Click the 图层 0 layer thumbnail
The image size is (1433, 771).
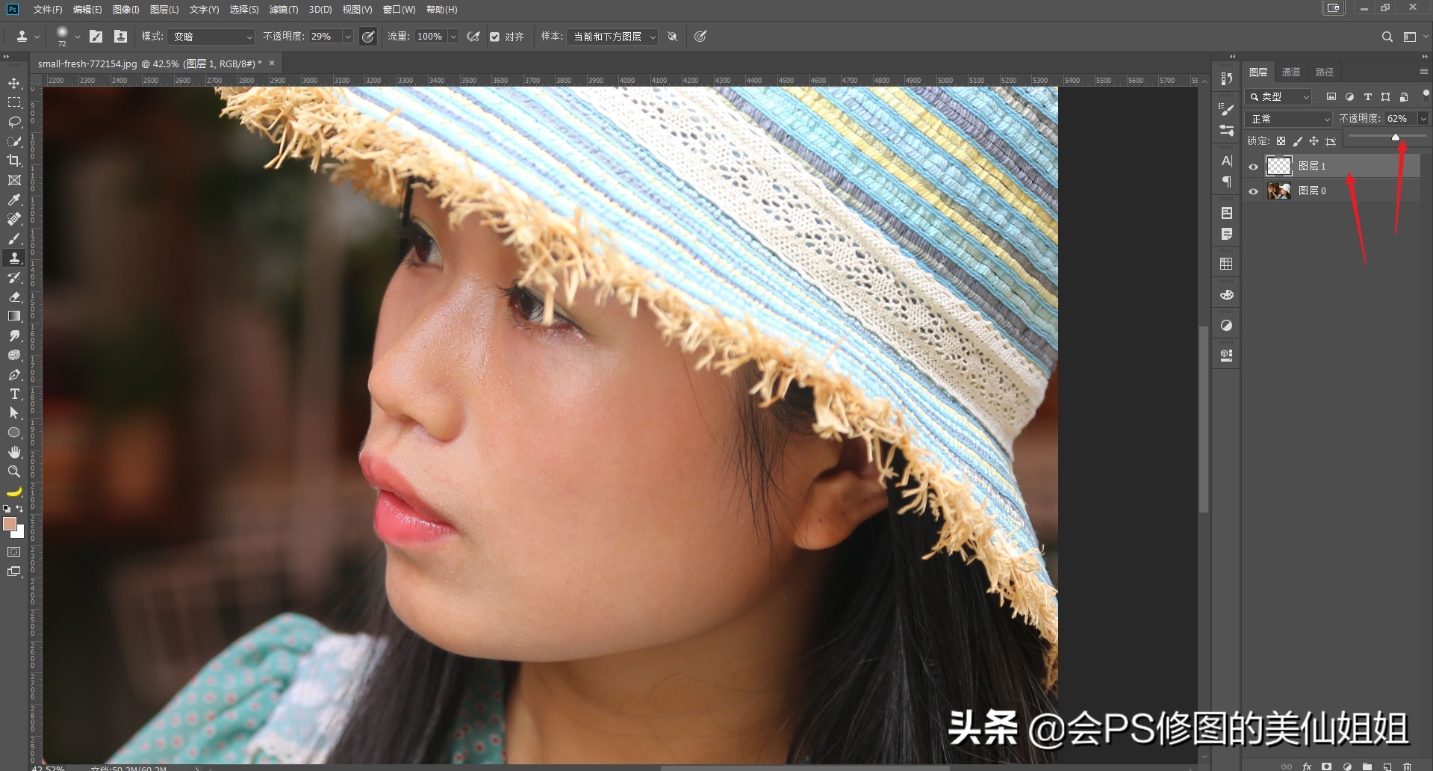[1279, 191]
